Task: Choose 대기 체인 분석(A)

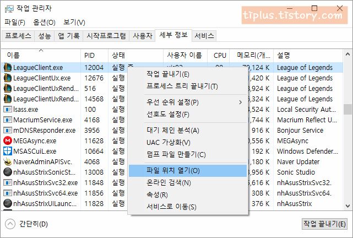Action: coord(188,131)
